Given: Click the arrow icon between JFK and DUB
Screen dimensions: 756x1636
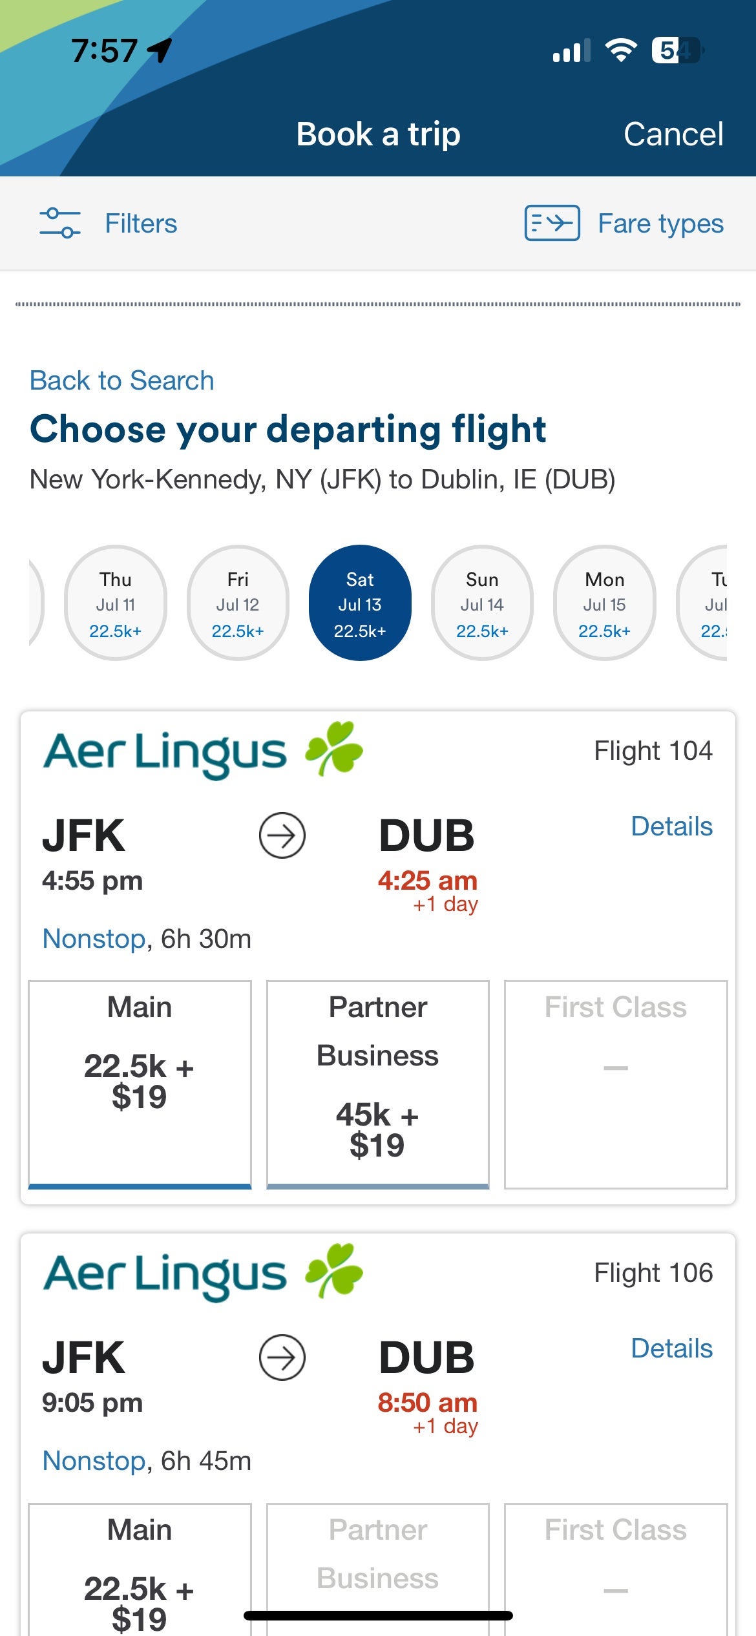Looking at the screenshot, I should (x=282, y=835).
